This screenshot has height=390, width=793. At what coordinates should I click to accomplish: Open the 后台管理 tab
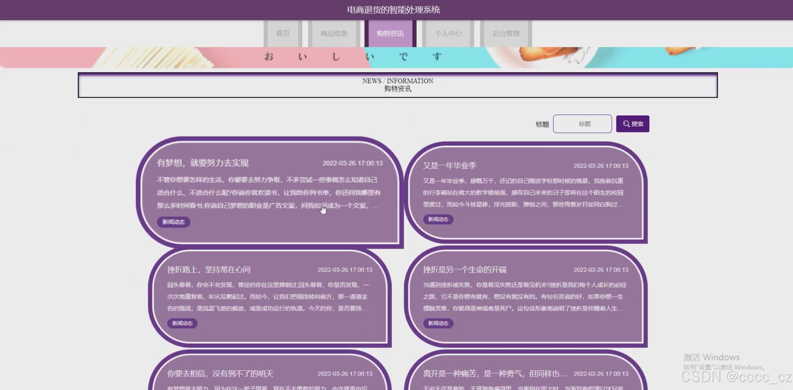point(506,34)
